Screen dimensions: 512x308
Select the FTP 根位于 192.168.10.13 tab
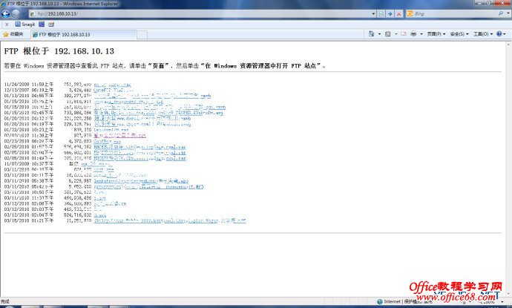(83, 34)
